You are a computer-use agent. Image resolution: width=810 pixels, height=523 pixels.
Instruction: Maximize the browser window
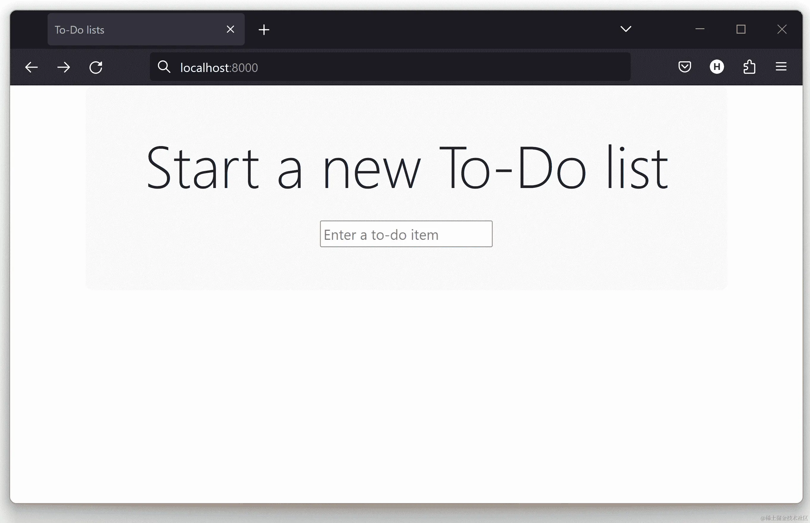tap(741, 29)
